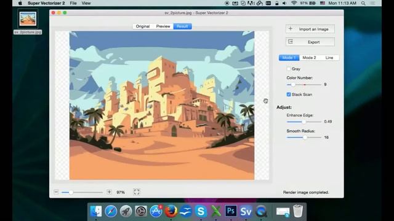
Task: Click the Smooth Radius slider
Action: [x=304, y=138]
